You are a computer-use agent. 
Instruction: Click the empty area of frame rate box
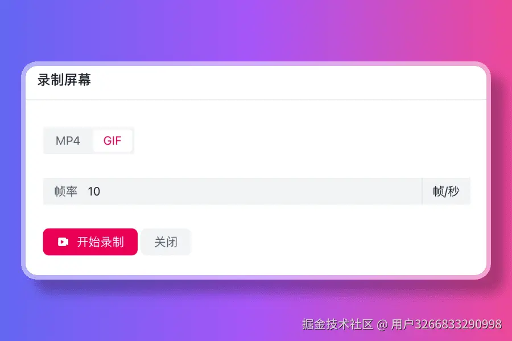tap(261, 191)
